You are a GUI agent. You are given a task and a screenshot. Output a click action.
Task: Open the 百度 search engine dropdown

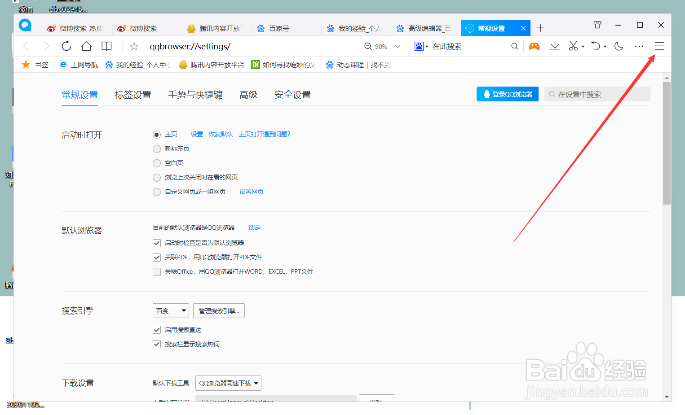click(171, 310)
